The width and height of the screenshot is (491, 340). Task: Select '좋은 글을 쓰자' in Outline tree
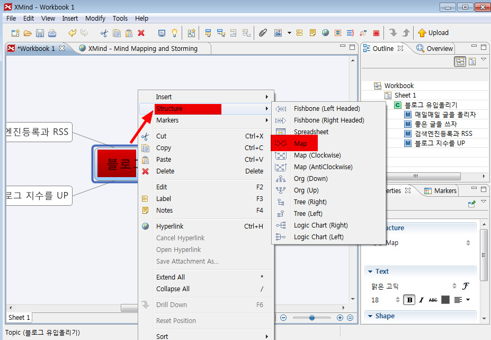[435, 124]
